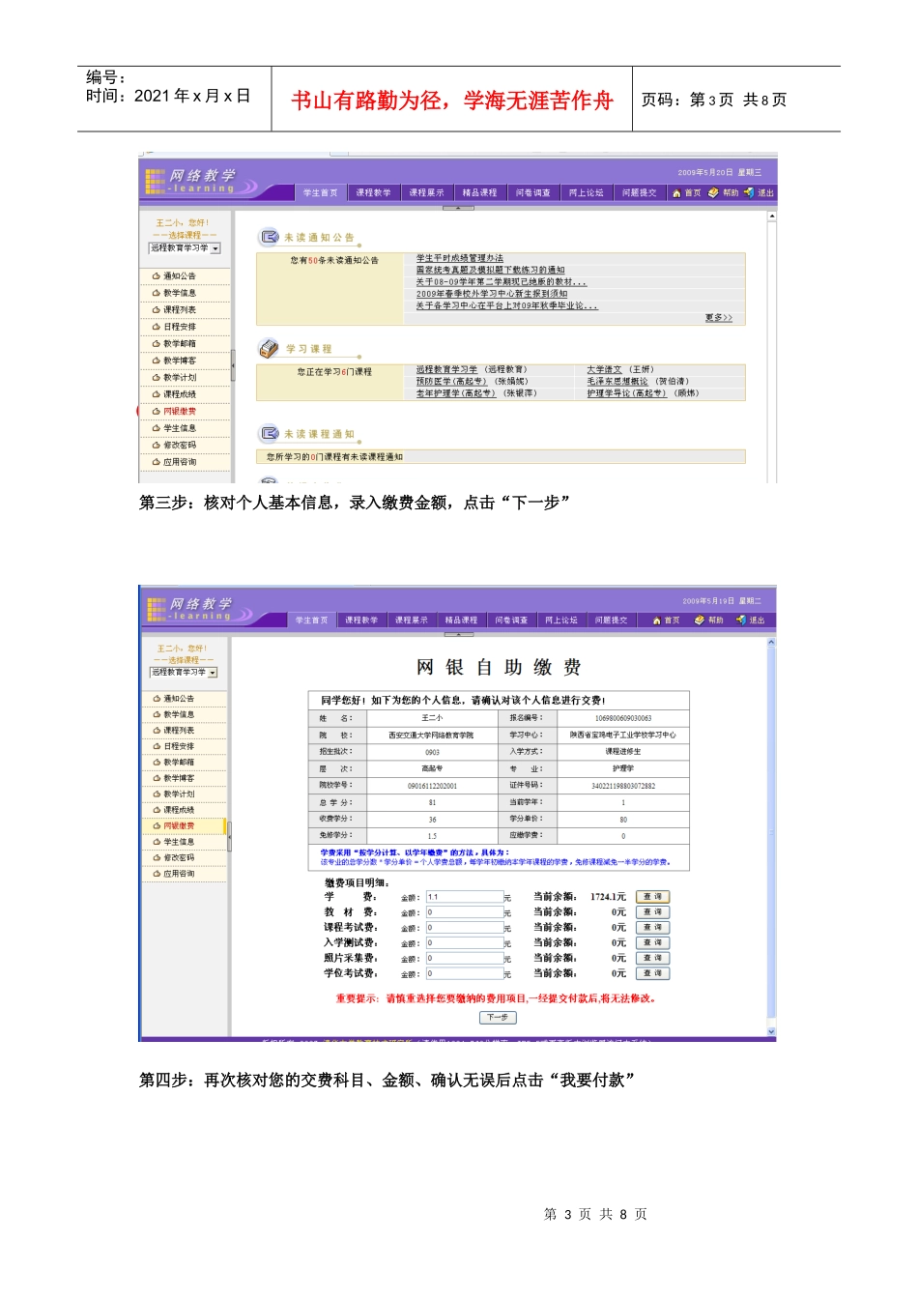This screenshot has width=918, height=1299.
Task: Open 教学博客 in upper screenshot sidebar
Action: point(179,361)
